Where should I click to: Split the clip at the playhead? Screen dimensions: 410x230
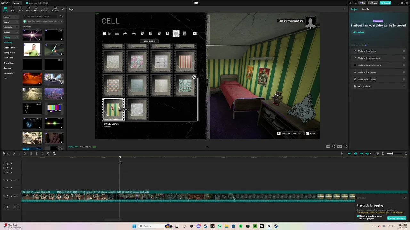point(25,154)
